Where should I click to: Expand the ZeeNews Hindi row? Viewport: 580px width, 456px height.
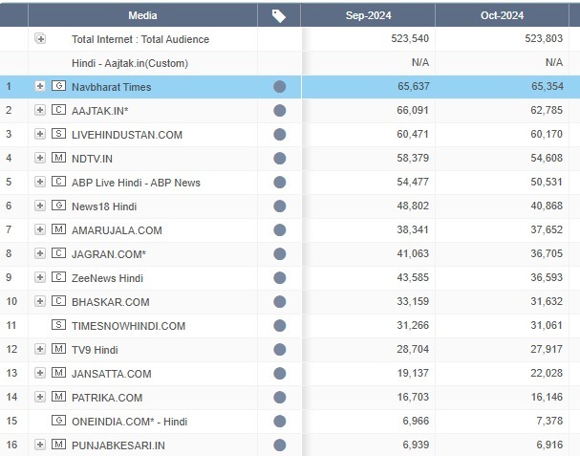coord(40,277)
